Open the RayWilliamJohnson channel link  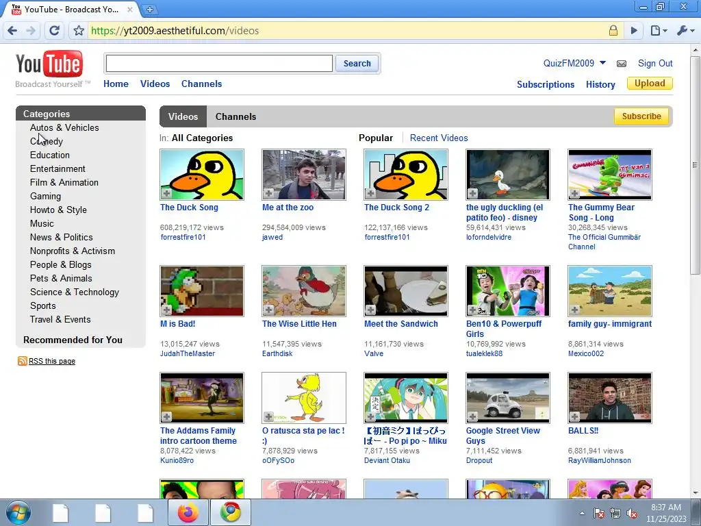600,460
